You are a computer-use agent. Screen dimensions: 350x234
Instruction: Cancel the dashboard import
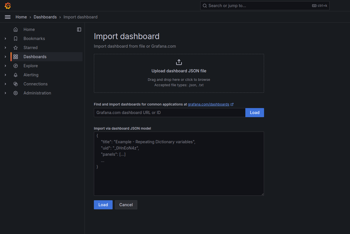pos(126,205)
